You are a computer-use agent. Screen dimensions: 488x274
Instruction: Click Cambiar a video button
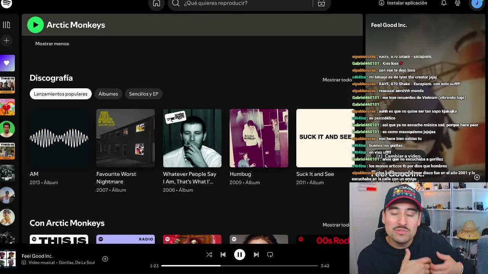click(x=399, y=156)
